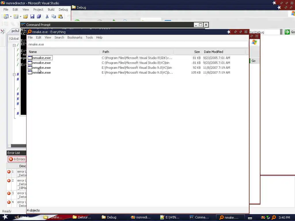
Task: Click the toolbox wrench icon on Visual Studio left edge
Action: (x=3, y=31)
